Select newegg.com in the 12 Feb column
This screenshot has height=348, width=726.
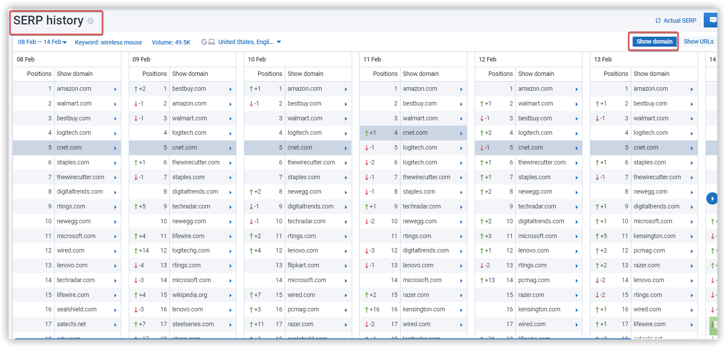[535, 191]
